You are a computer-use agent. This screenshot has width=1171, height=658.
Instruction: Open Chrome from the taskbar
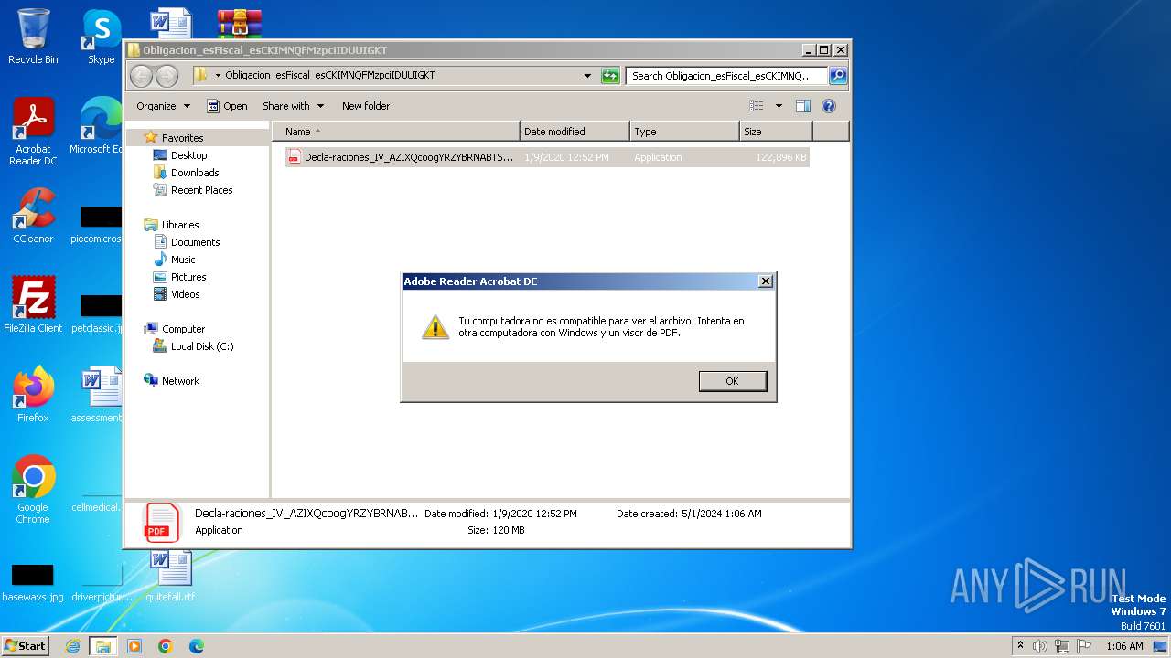pyautogui.click(x=166, y=646)
